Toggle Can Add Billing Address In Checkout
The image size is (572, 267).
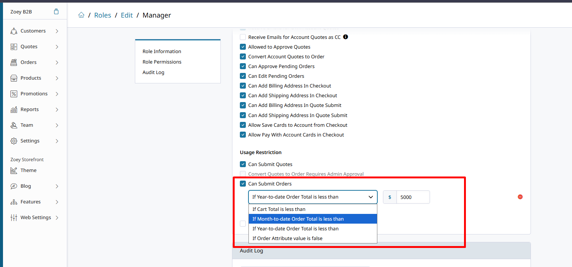pyautogui.click(x=243, y=86)
